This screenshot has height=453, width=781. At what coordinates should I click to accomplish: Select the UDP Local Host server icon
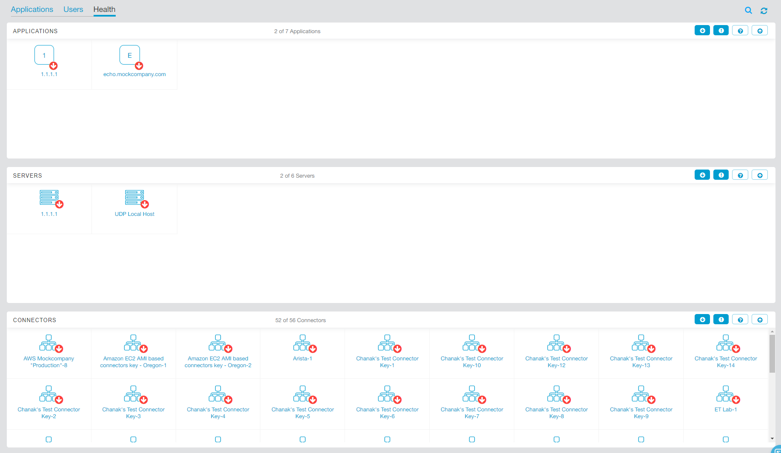(x=134, y=198)
